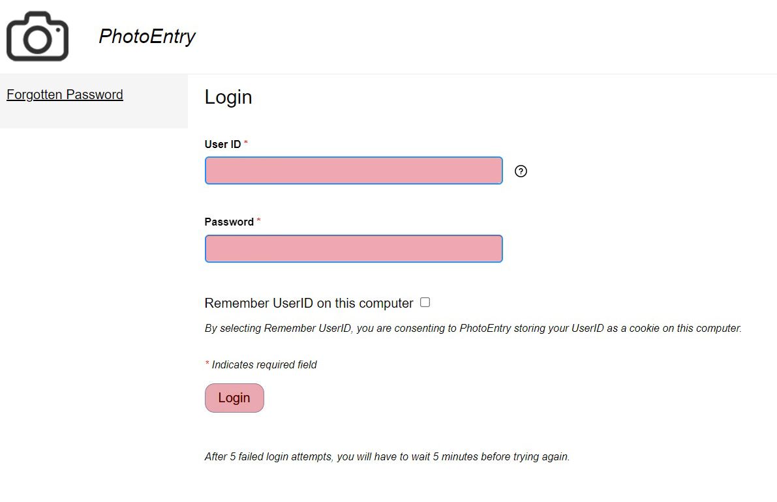Click the help icon beside User ID

coord(521,171)
